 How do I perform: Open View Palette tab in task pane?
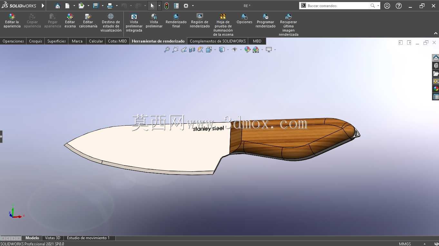(x=436, y=81)
